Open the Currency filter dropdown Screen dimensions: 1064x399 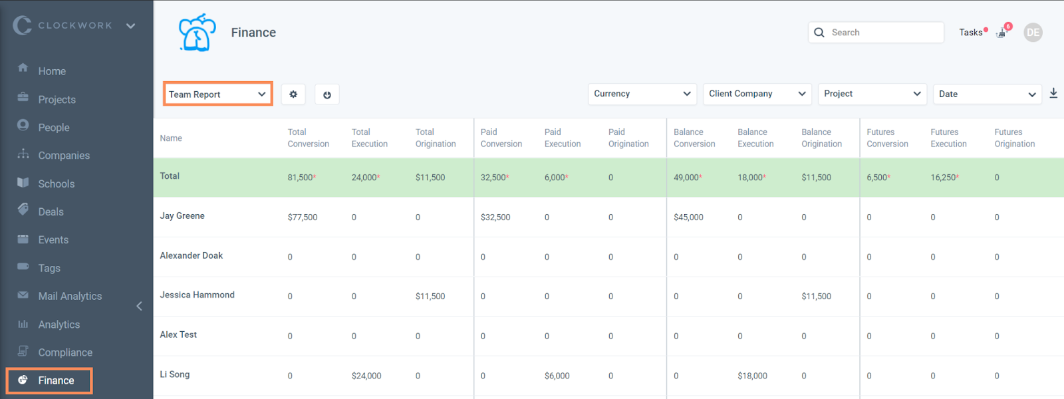642,94
